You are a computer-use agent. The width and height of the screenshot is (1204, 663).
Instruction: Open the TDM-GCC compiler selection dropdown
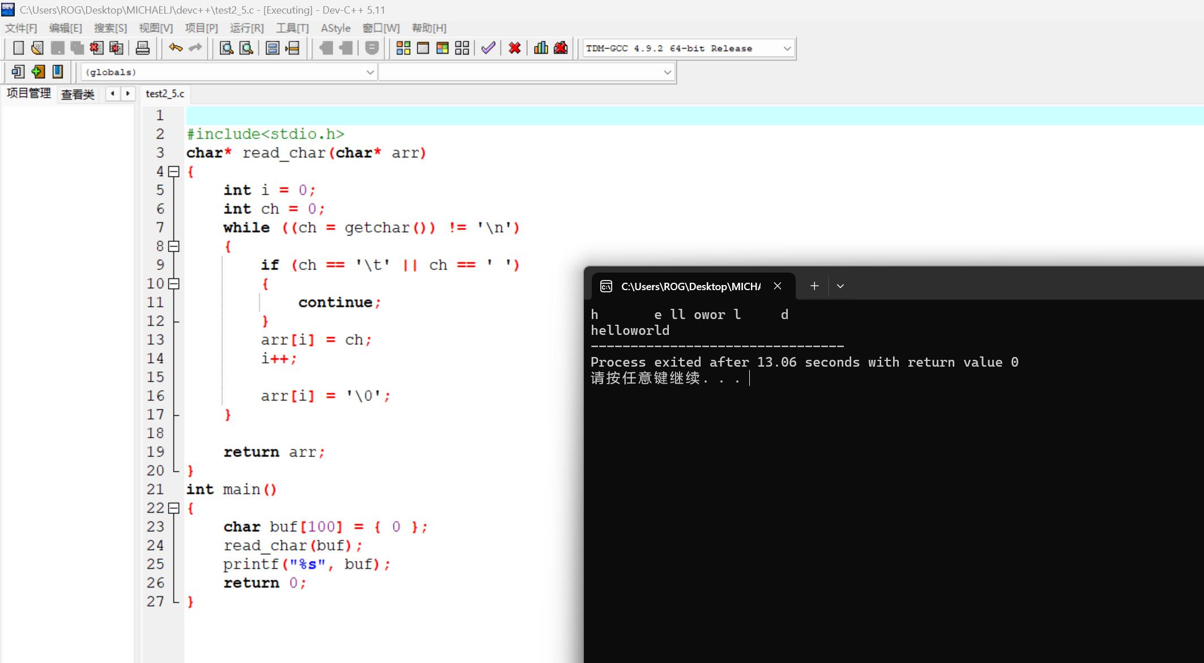pyautogui.click(x=787, y=49)
